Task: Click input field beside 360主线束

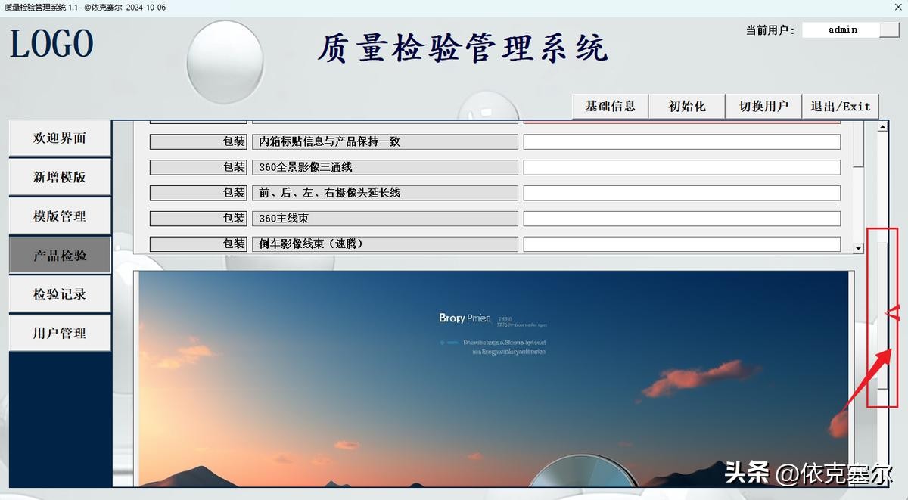Action: (x=682, y=219)
